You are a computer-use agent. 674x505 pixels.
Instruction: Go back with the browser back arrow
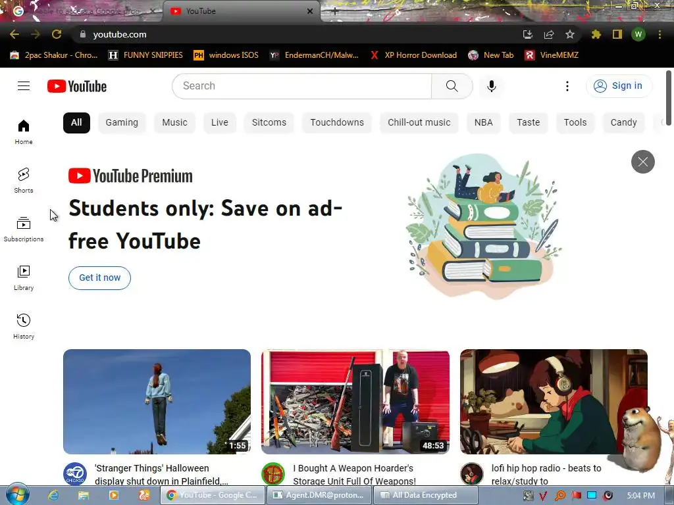(14, 34)
